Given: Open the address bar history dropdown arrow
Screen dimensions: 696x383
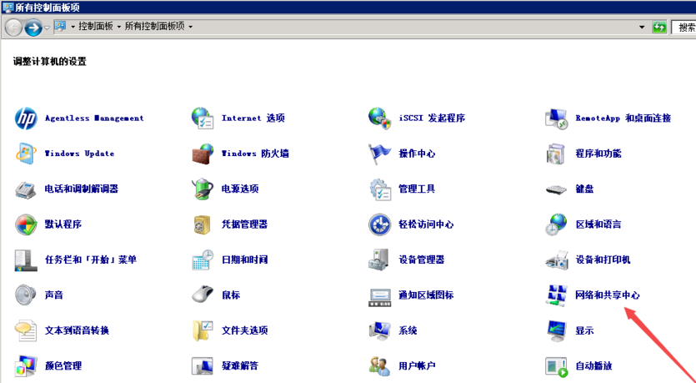Looking at the screenshot, I should point(642,27).
